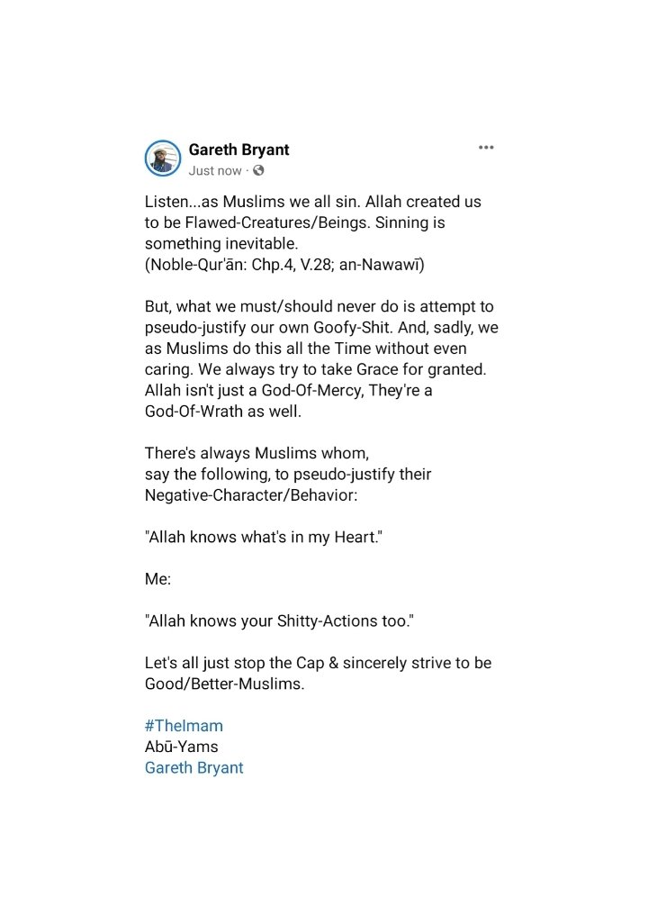Click the "Let's all just stop the Cap" line
The width and height of the screenshot is (648, 906).
tap(318, 663)
